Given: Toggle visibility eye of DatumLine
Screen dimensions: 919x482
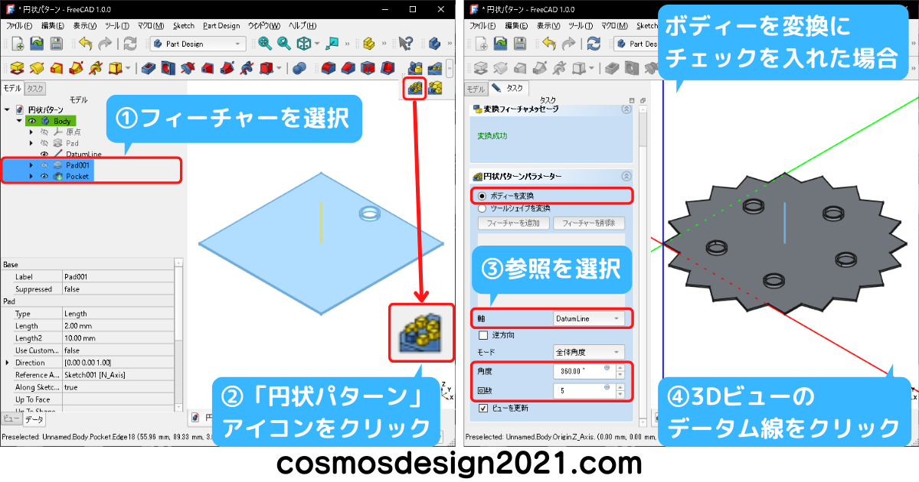Looking at the screenshot, I should click(44, 154).
